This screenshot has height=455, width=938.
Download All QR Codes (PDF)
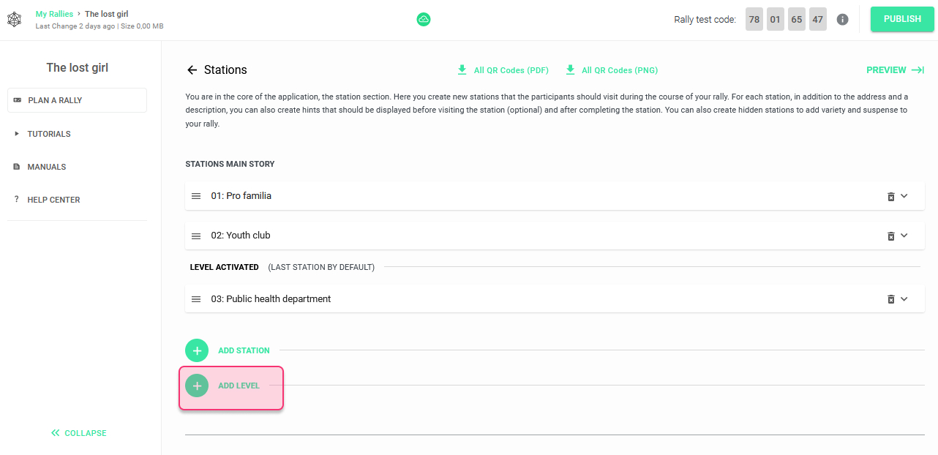click(503, 70)
